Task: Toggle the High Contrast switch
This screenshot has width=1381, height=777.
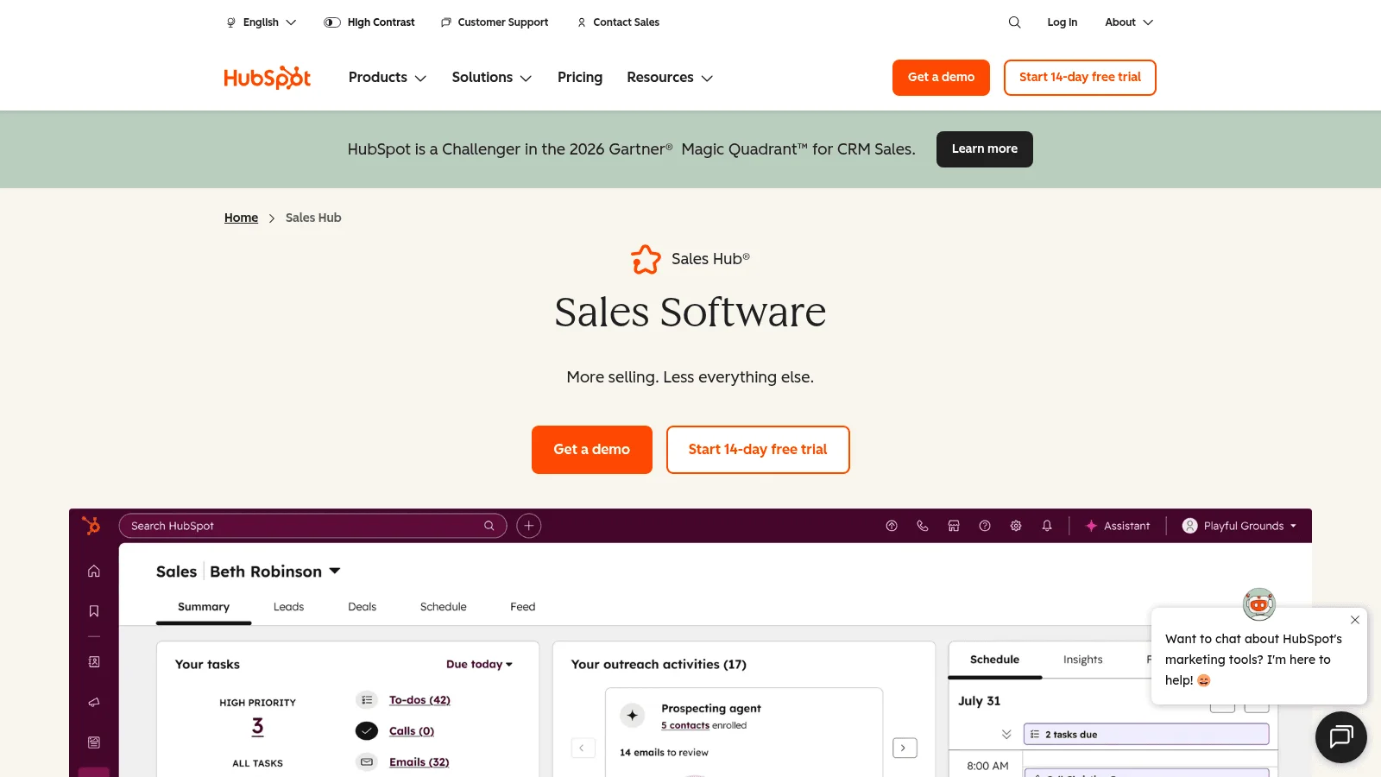Action: pos(332,22)
